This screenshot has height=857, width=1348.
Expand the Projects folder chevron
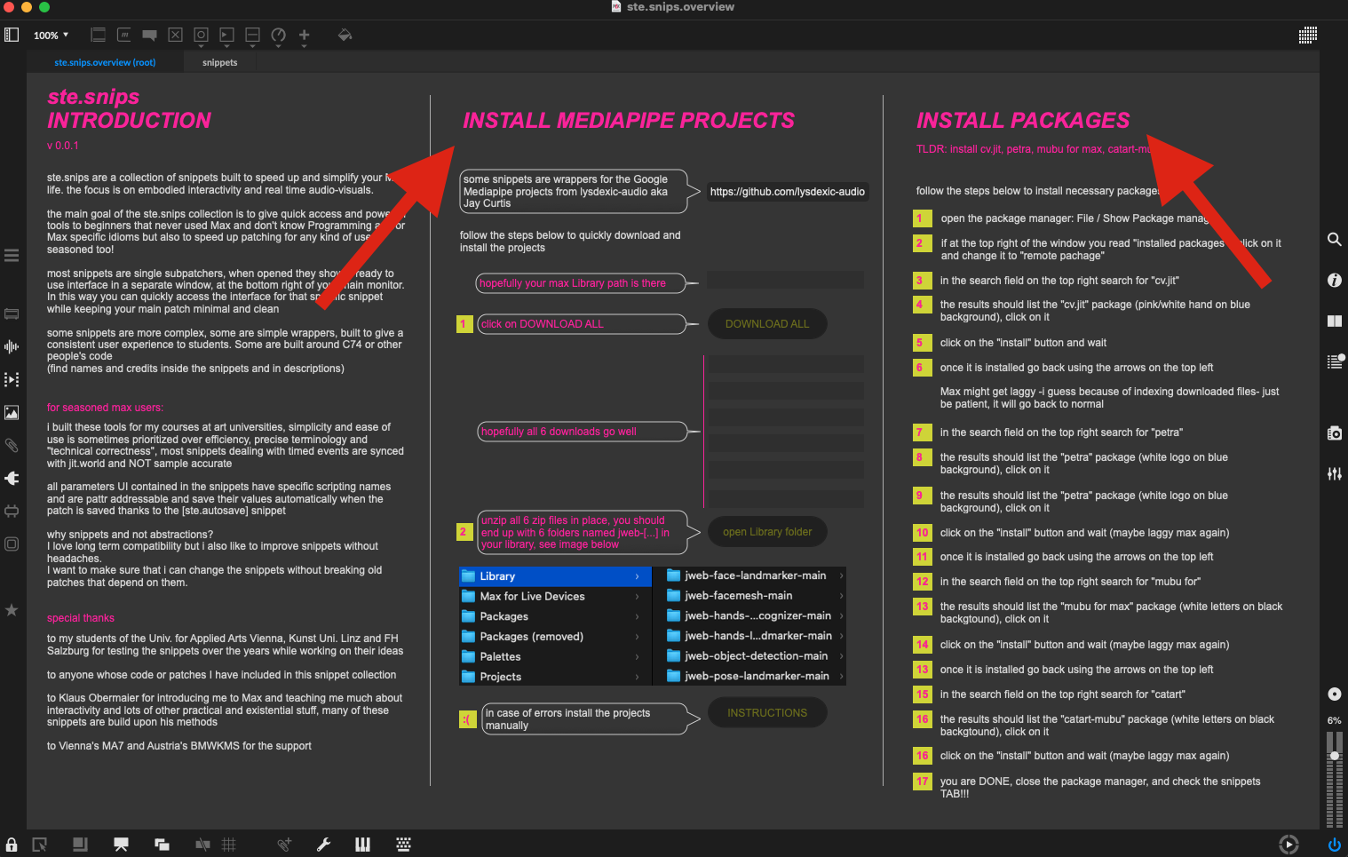pos(638,677)
